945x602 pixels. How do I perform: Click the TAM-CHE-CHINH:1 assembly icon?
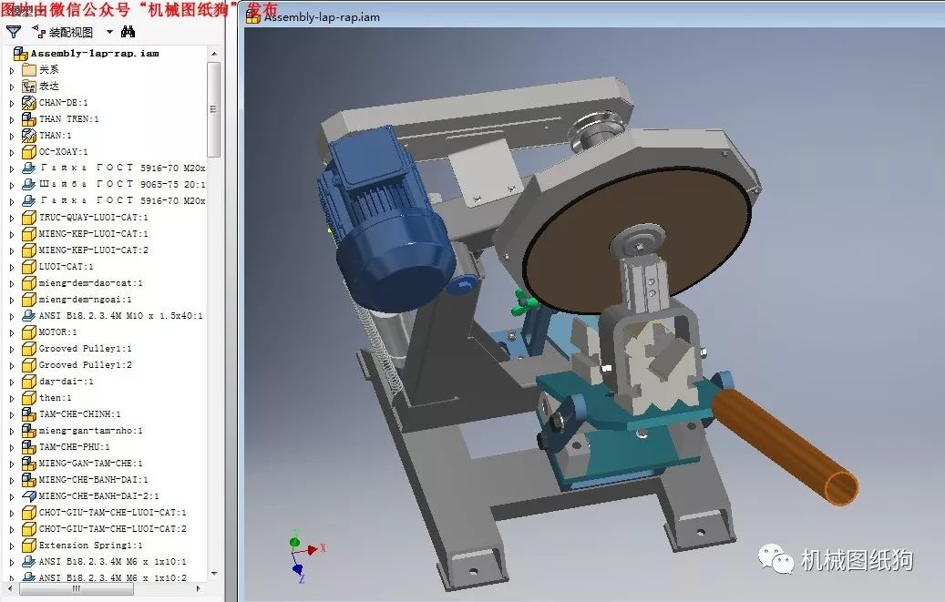[x=29, y=414]
